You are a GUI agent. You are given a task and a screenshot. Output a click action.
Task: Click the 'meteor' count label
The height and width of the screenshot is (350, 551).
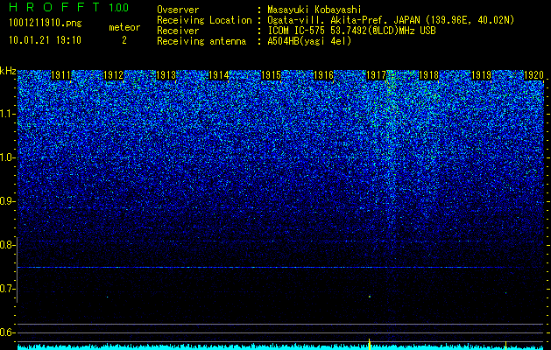[124, 27]
